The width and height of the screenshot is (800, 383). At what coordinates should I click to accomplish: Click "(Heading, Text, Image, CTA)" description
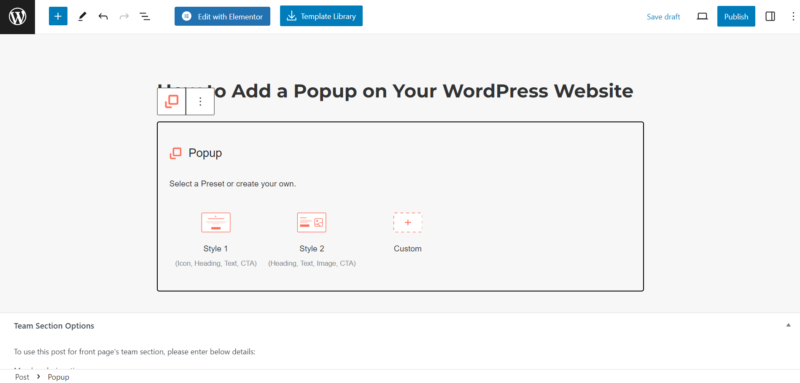312,264
